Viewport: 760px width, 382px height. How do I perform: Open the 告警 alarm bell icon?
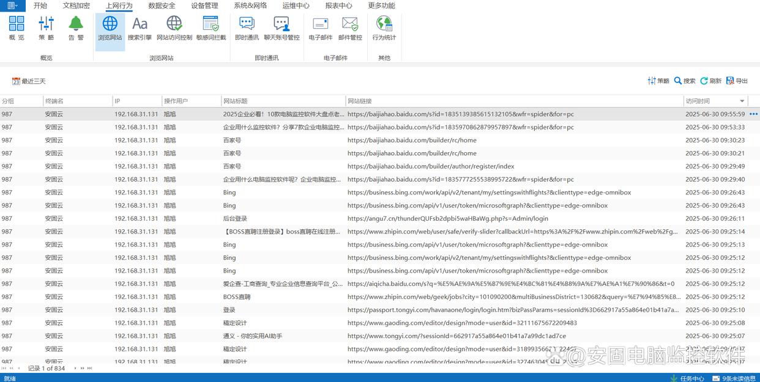pyautogui.click(x=76, y=29)
